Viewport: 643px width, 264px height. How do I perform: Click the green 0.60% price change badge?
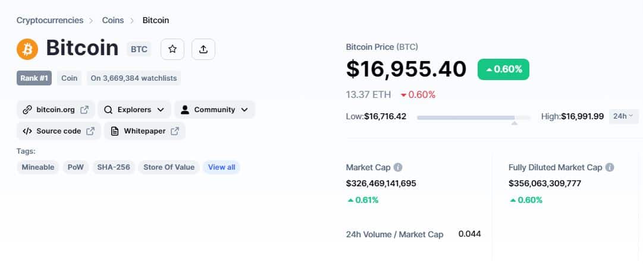(x=503, y=69)
